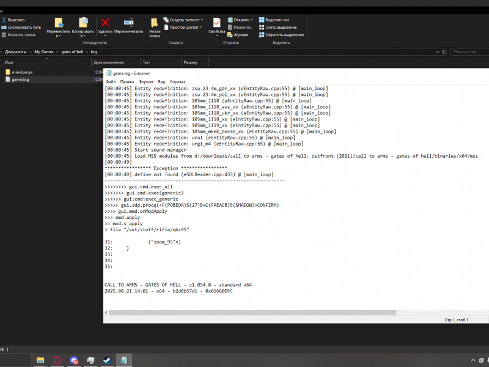Select the game.log file in Explorer
This screenshot has height=367, width=489.
(x=20, y=80)
